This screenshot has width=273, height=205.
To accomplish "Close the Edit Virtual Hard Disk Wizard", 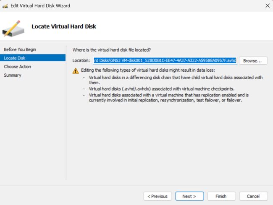I will [268, 5].
